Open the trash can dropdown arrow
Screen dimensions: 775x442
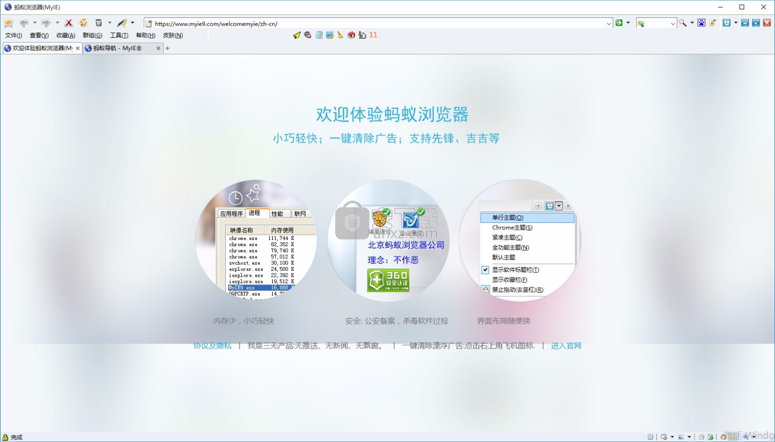109,23
